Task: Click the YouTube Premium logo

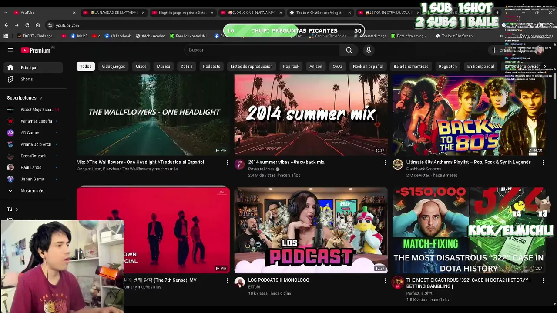Action: (36, 50)
